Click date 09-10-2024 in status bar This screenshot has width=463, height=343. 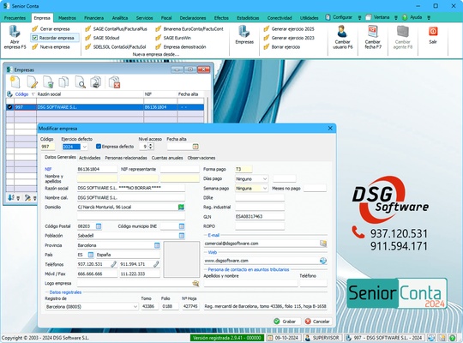point(283,337)
